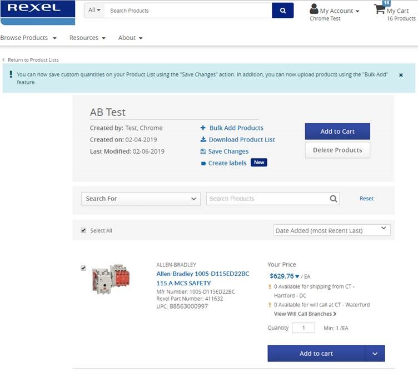The height and width of the screenshot is (373, 418).
Task: Open the shopping cart icon
Action: (x=380, y=9)
